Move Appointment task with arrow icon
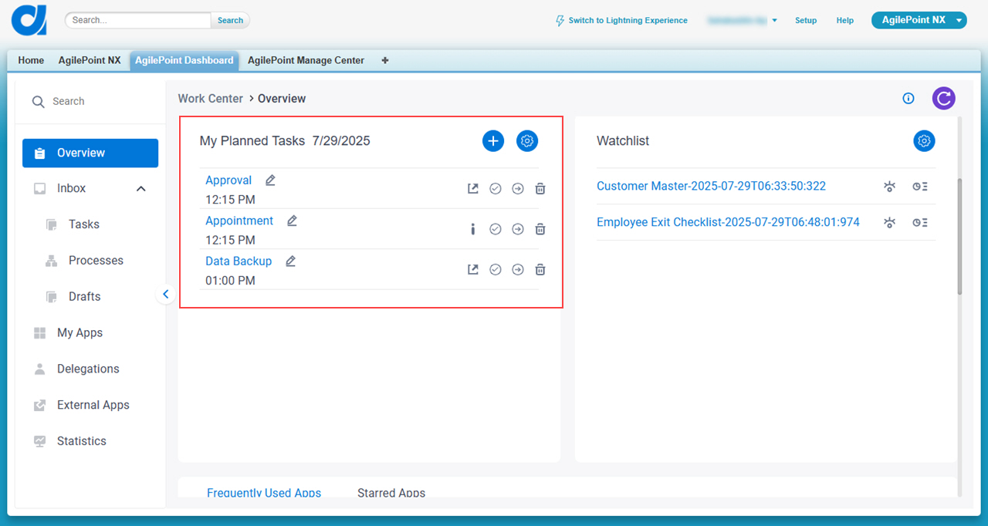The width and height of the screenshot is (988, 526). (x=518, y=229)
